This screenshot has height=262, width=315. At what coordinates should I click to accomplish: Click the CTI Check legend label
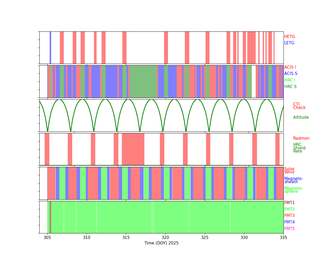(x=299, y=106)
